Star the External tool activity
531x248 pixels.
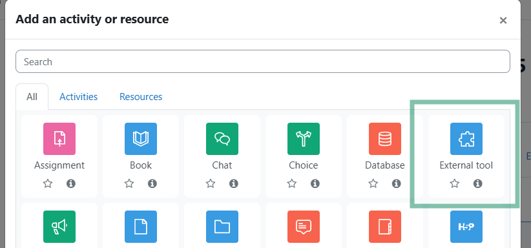(455, 183)
